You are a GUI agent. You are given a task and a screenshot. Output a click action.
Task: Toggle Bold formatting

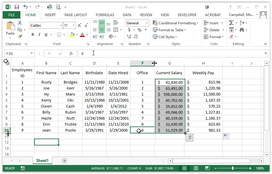(33, 35)
